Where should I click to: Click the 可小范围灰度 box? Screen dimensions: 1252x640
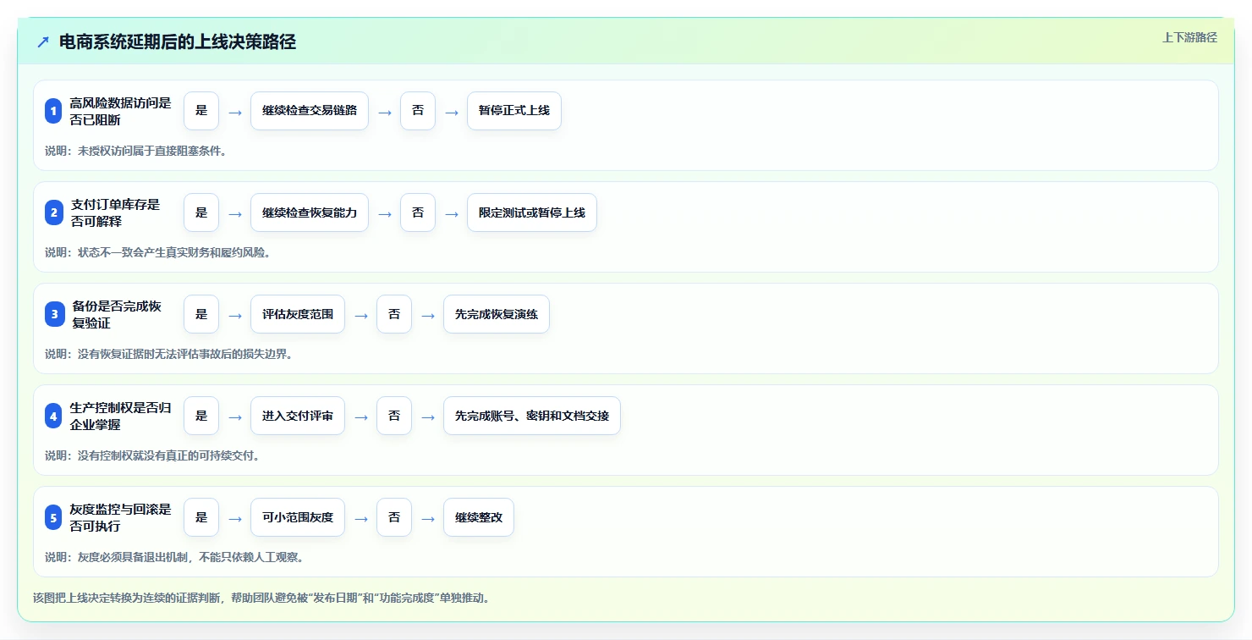[x=298, y=517]
